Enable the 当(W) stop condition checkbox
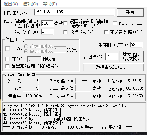This screenshot has height=135, width=147. [8, 48]
